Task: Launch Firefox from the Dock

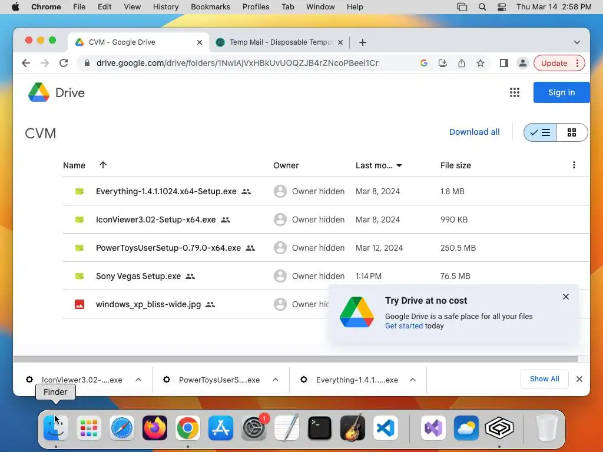Action: [x=155, y=427]
